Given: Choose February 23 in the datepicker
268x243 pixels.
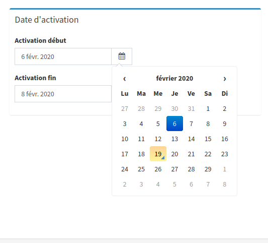Looking at the screenshot, I should click(x=225, y=154).
